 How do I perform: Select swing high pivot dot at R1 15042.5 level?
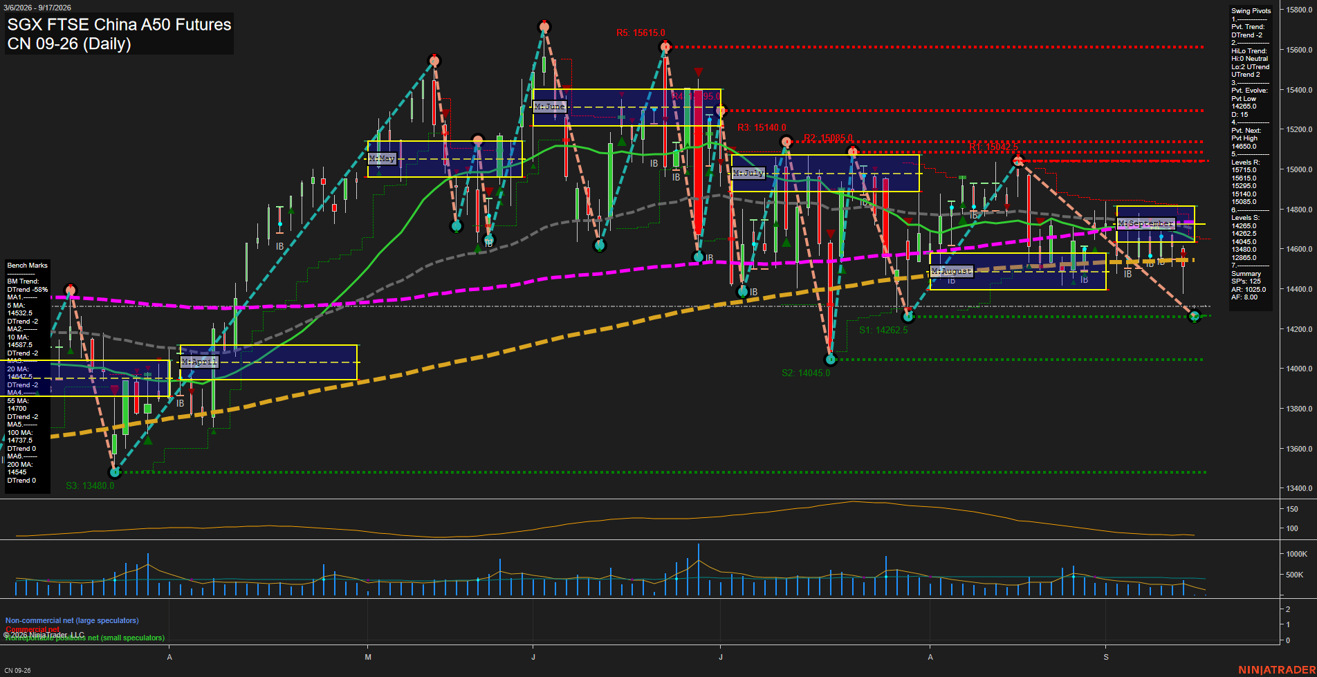pyautogui.click(x=1017, y=161)
